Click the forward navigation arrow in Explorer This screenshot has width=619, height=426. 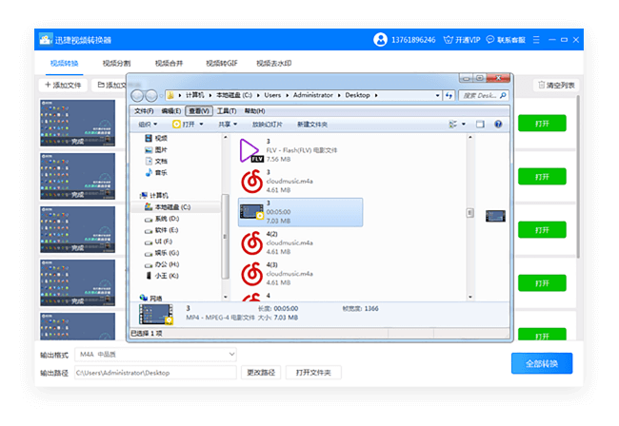click(151, 95)
